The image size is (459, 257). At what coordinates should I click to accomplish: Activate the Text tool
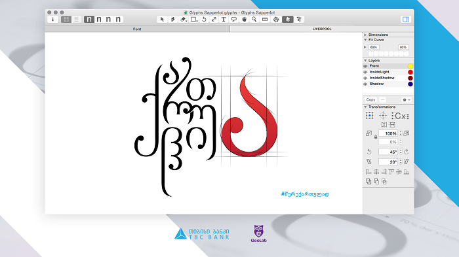224,19
